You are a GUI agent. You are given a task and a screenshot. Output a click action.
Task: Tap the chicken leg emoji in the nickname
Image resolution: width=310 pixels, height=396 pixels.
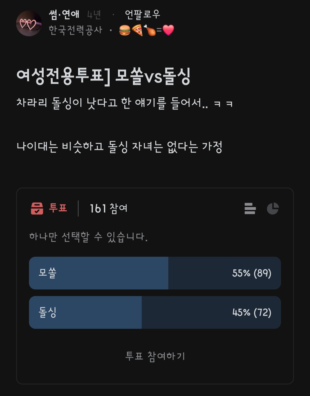point(150,30)
